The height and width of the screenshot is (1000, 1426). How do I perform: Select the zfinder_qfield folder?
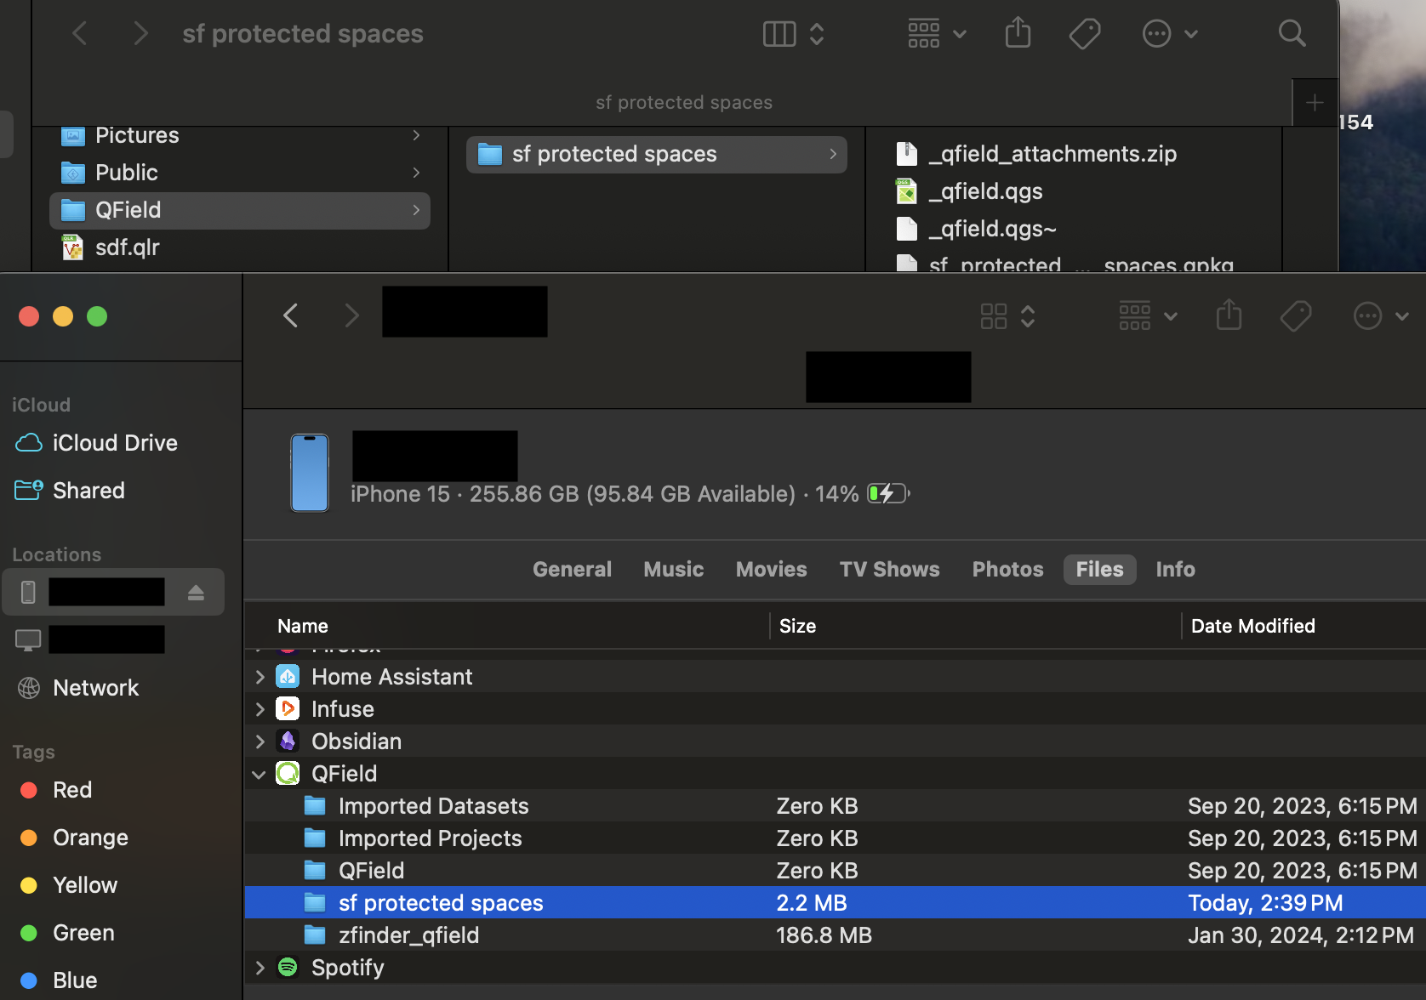tap(836, 935)
